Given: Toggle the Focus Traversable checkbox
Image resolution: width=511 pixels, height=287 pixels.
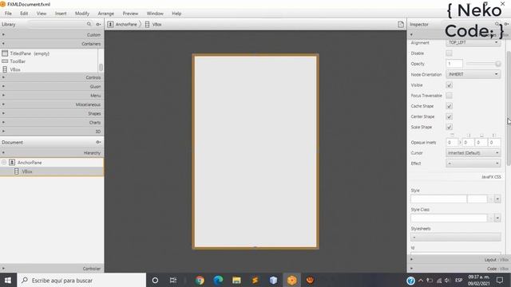Looking at the screenshot, I should 449,96.
